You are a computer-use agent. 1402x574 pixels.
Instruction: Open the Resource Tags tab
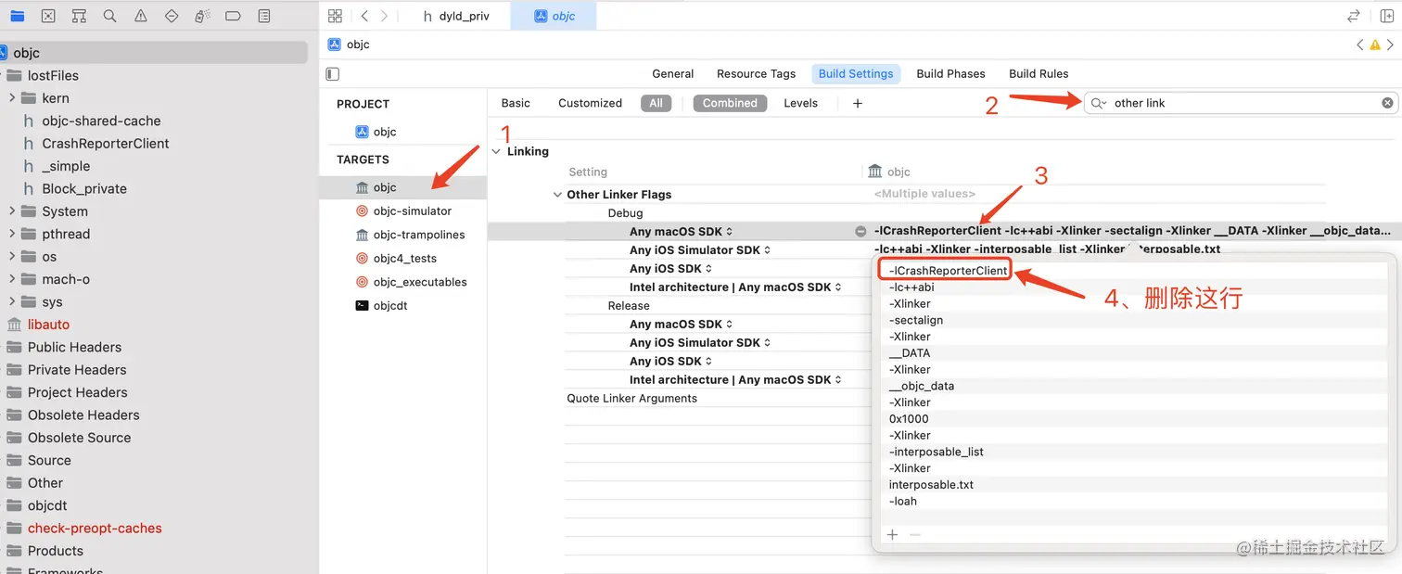pyautogui.click(x=756, y=73)
